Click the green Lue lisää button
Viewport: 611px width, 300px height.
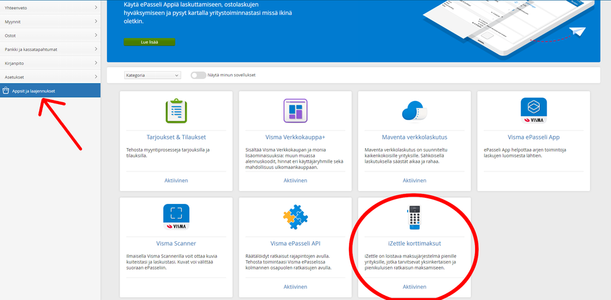(x=149, y=42)
